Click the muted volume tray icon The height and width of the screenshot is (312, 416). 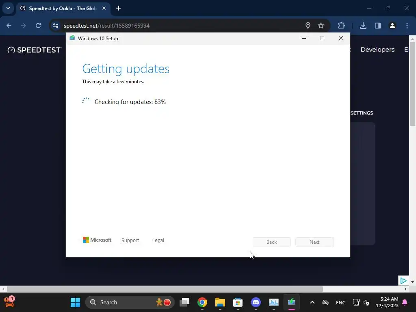point(366,302)
